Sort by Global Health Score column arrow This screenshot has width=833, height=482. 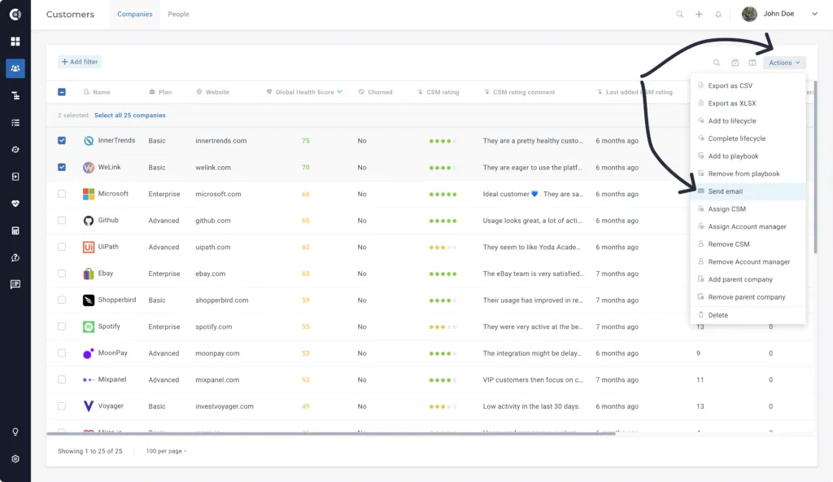339,91
